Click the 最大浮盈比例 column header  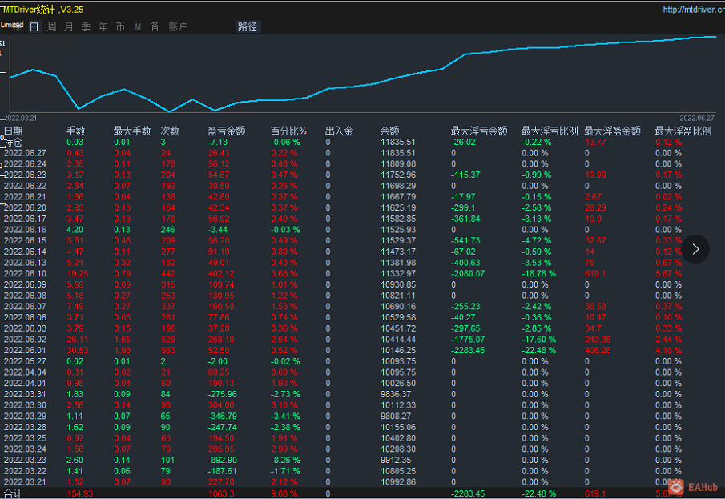[683, 131]
